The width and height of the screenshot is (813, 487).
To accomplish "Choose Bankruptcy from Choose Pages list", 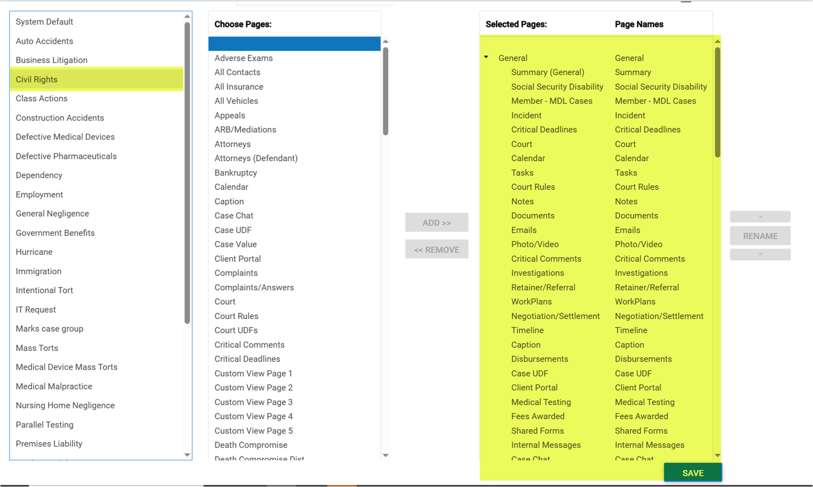I will click(236, 173).
